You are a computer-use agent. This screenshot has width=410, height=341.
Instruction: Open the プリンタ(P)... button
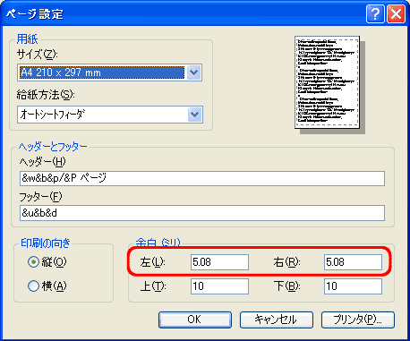click(358, 320)
